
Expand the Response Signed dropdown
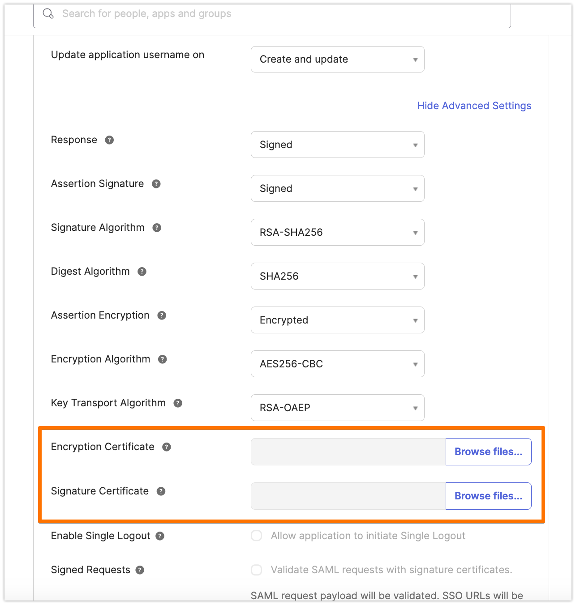(337, 145)
